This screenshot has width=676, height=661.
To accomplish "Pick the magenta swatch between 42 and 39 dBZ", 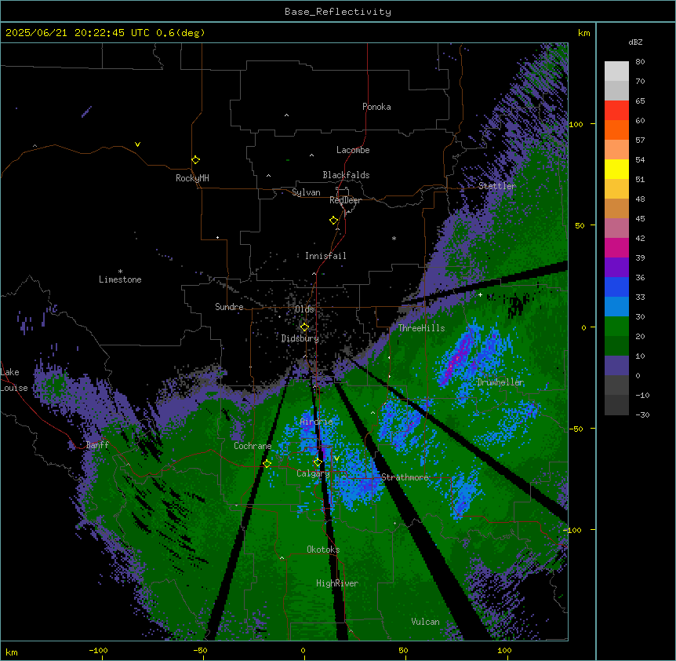I will pyautogui.click(x=616, y=247).
